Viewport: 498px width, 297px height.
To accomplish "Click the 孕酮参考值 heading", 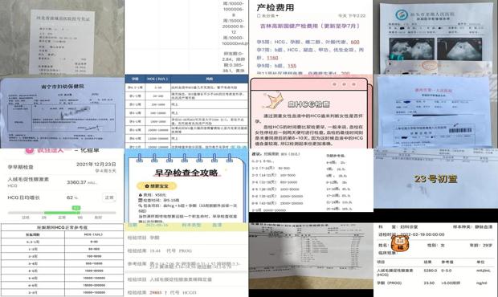I will (x=336, y=156).
